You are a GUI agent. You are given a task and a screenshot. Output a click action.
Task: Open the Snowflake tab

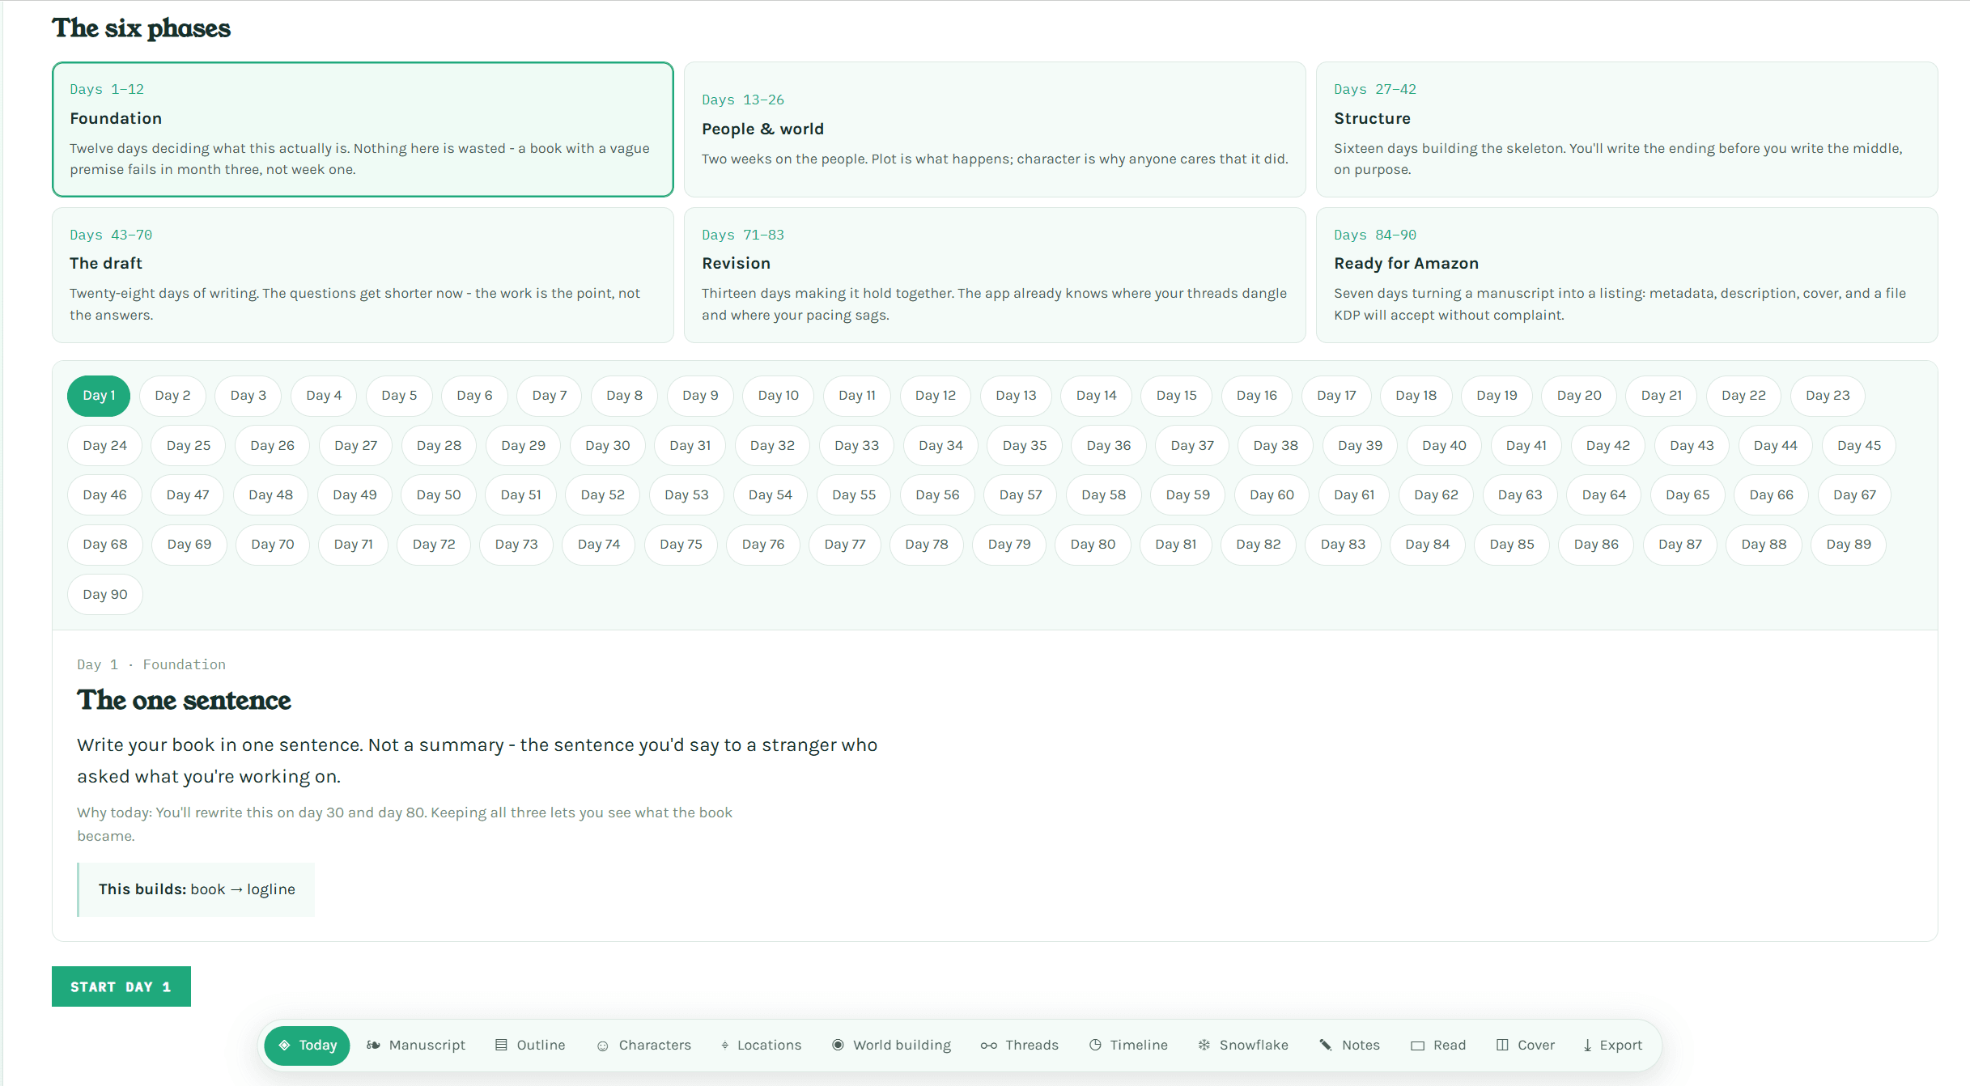[x=1243, y=1046]
